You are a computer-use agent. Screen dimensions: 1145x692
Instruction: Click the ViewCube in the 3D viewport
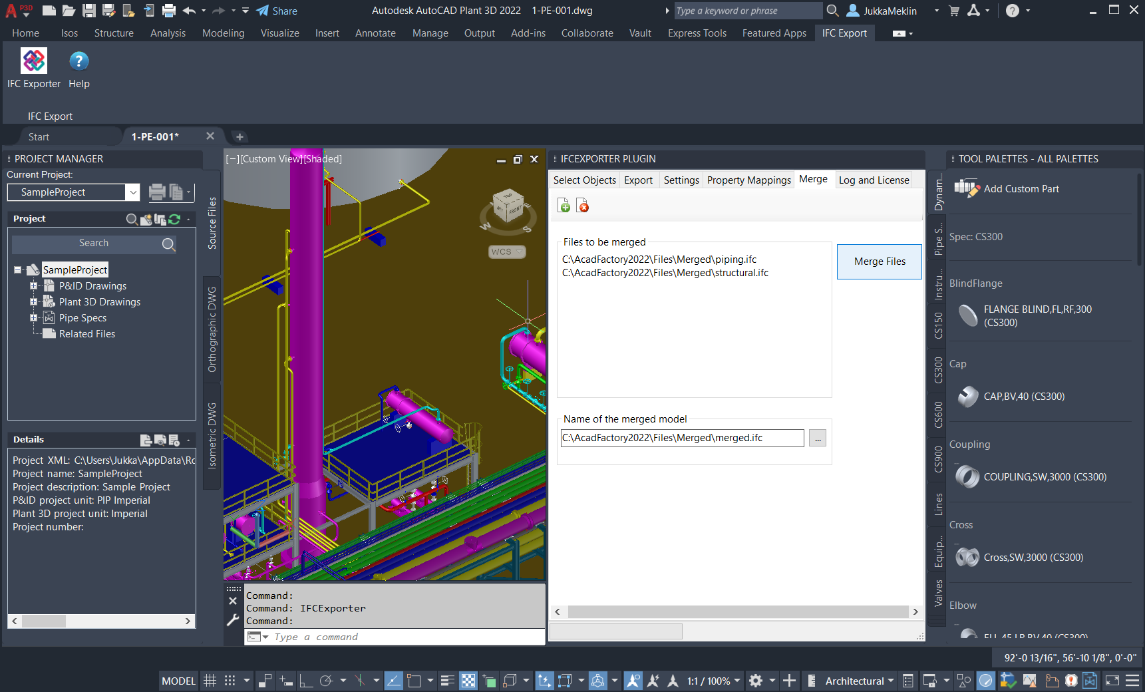click(508, 208)
